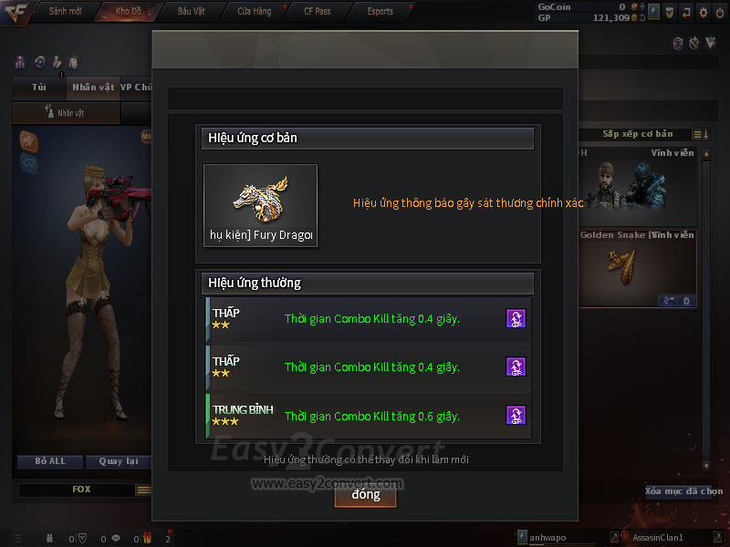Screen dimensions: 730x547
Task: Click the GP reroll icon on TRUNG BÌNH effect
Action: (x=516, y=415)
